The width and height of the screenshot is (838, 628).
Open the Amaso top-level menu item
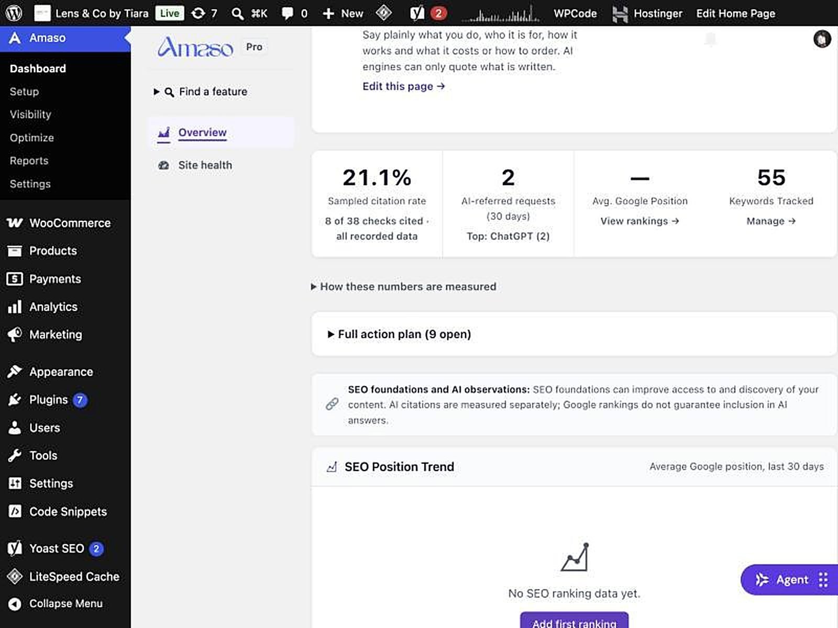[x=65, y=38]
